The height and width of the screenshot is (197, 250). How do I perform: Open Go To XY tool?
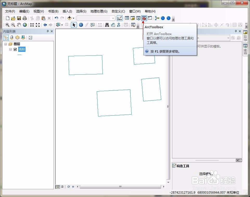tap(119, 25)
